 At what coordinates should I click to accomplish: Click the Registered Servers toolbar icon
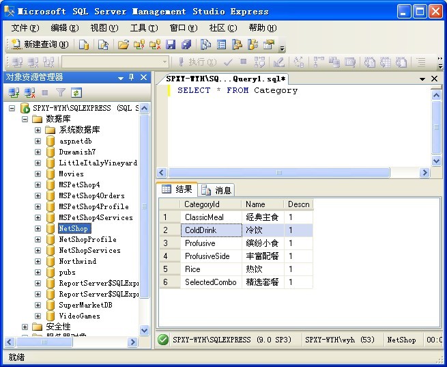click(x=205, y=44)
